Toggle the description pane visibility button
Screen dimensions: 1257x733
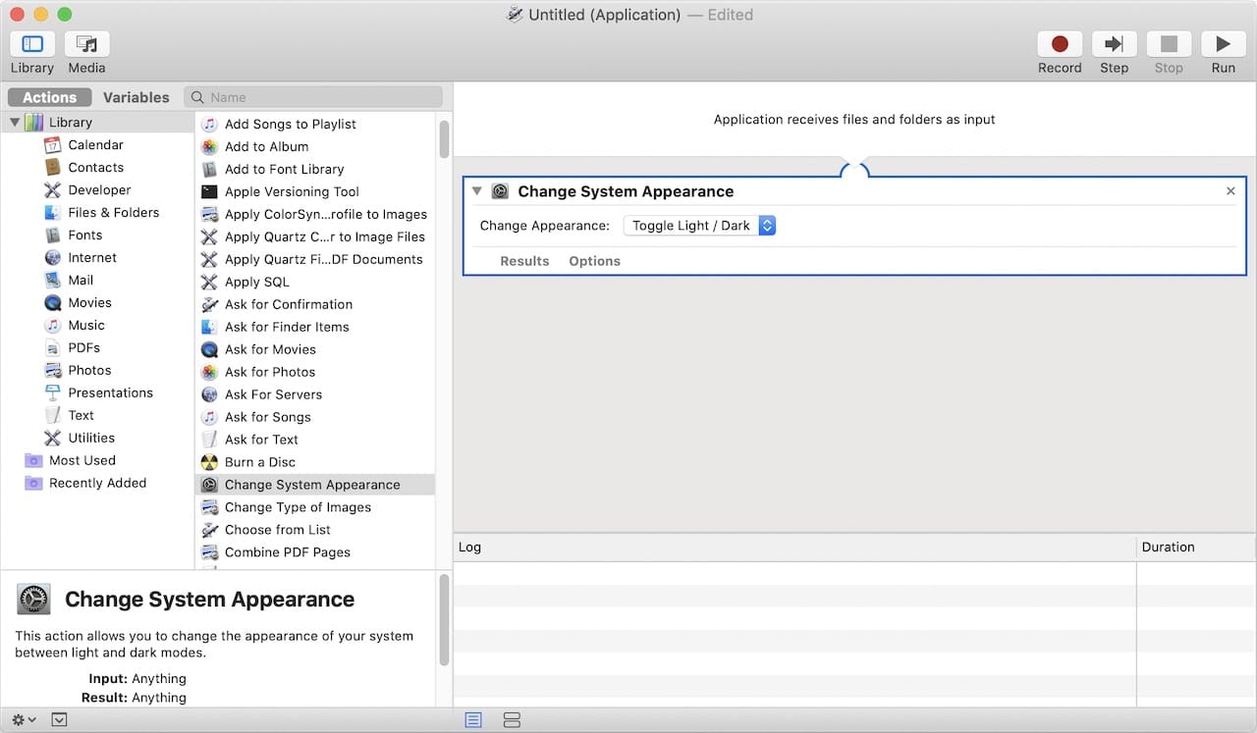[x=60, y=719]
